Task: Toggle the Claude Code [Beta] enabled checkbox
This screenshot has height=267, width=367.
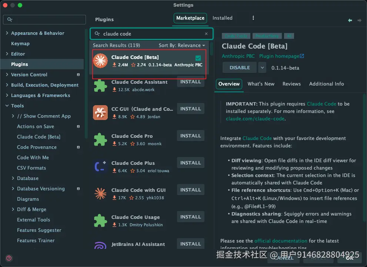Action: (x=198, y=58)
